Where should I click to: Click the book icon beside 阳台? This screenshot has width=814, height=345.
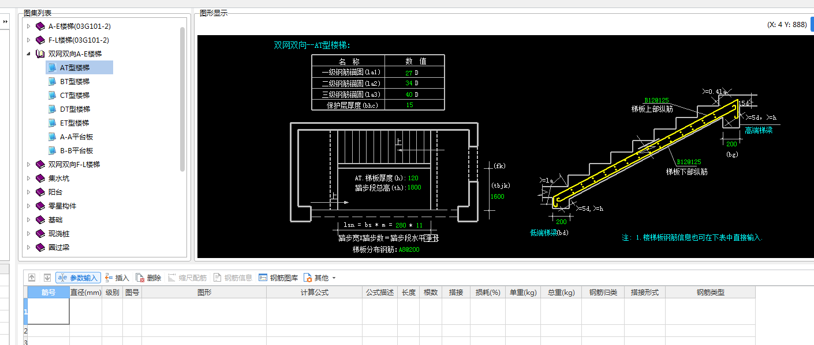pos(40,192)
